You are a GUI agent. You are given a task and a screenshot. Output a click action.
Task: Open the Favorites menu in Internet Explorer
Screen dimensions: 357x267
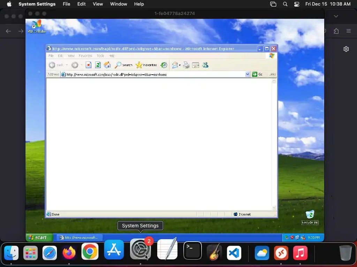(x=85, y=56)
